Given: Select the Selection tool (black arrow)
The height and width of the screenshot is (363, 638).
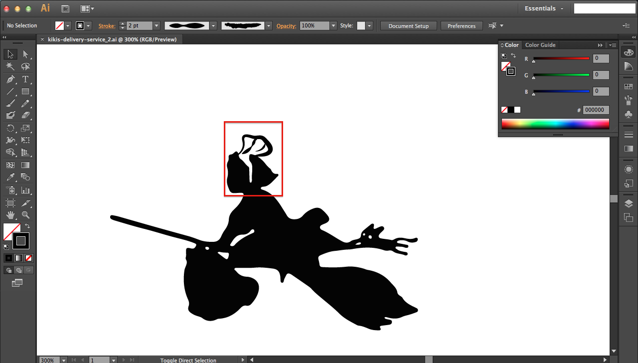Looking at the screenshot, I should (10, 54).
